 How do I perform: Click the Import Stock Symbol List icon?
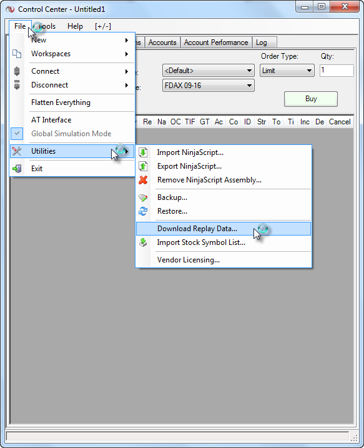pyautogui.click(x=143, y=242)
